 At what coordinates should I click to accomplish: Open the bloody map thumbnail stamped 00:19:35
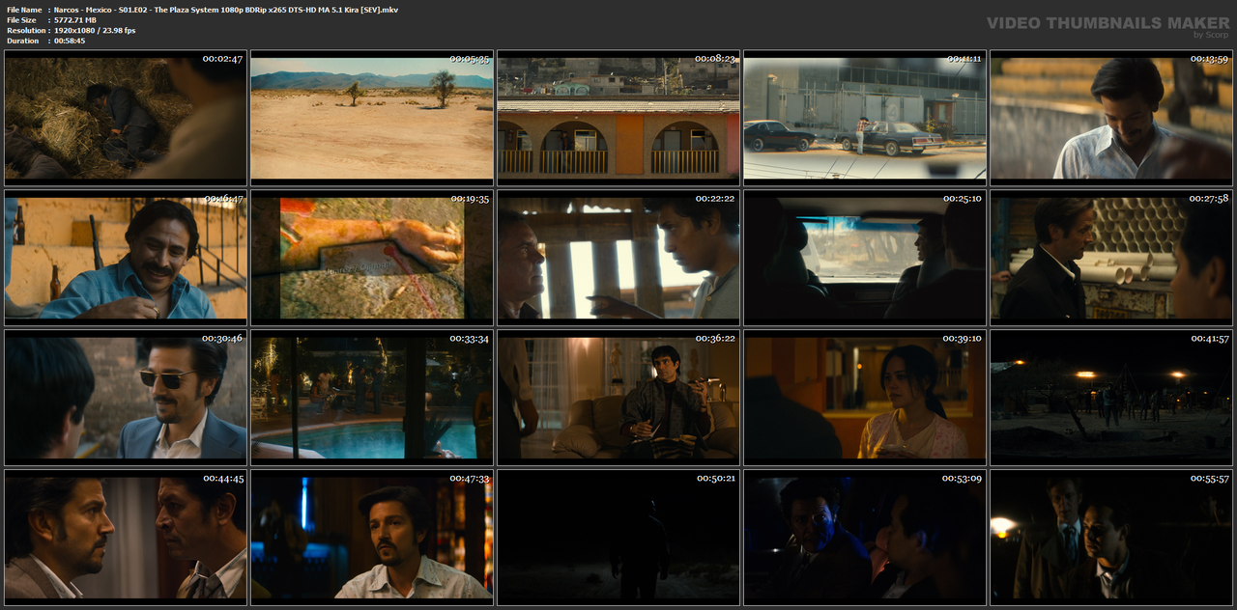click(372, 258)
